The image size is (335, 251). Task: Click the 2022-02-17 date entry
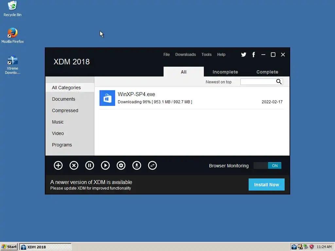point(272,102)
